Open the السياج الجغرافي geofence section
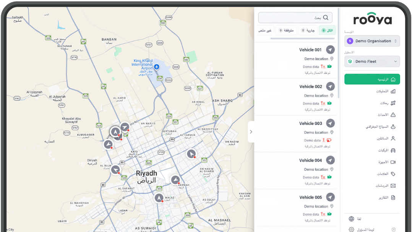This screenshot has height=232, width=412. (381, 127)
